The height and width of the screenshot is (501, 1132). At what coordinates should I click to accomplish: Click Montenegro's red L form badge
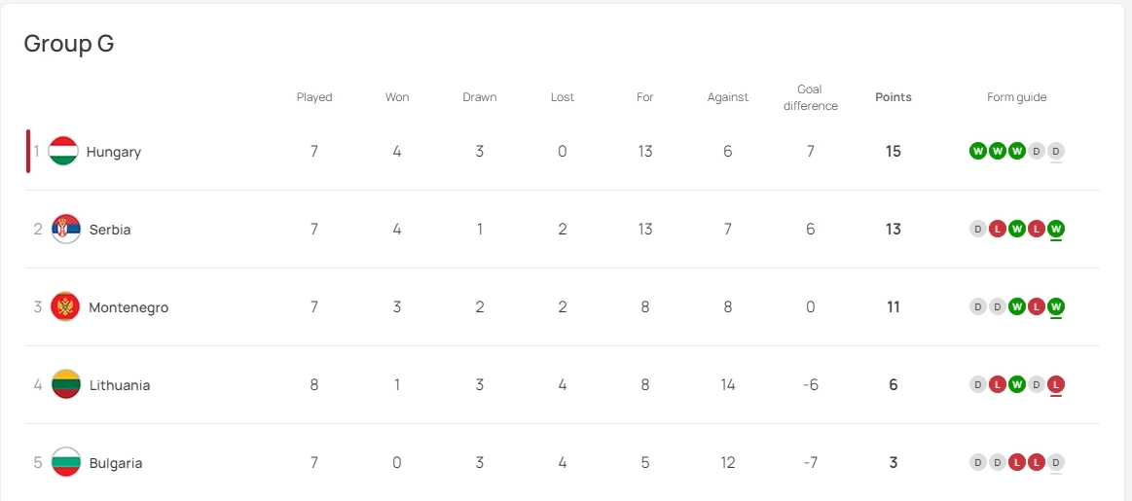click(x=1037, y=306)
